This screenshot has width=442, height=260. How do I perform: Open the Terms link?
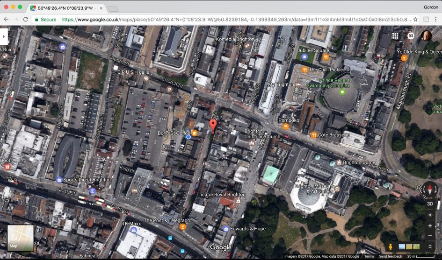point(369,256)
